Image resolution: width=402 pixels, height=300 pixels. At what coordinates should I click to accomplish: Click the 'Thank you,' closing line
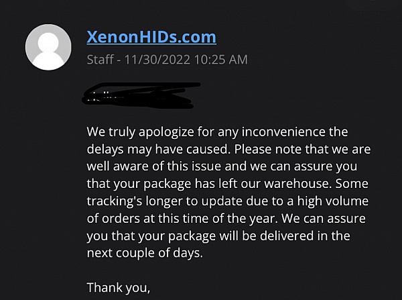point(119,288)
